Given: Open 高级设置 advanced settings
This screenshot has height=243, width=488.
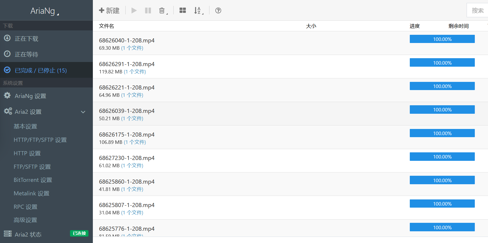Looking at the screenshot, I should (25, 220).
